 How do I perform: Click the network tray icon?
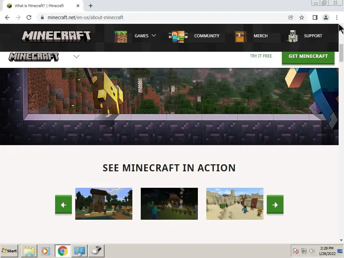tap(304, 251)
